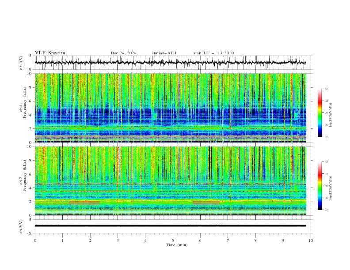Screen dimensions: 350x270
Task: Click the ch.1 voltage waveform trace
Action: click(170, 63)
